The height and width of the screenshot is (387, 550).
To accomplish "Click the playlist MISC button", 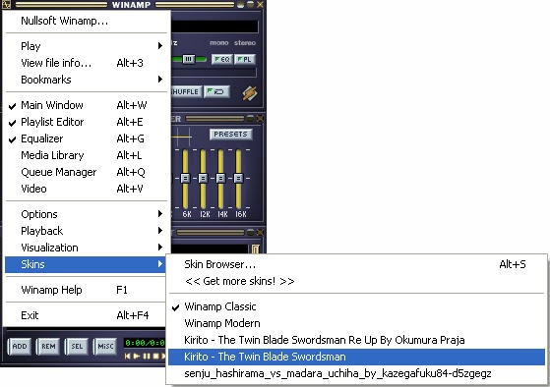I will point(105,347).
